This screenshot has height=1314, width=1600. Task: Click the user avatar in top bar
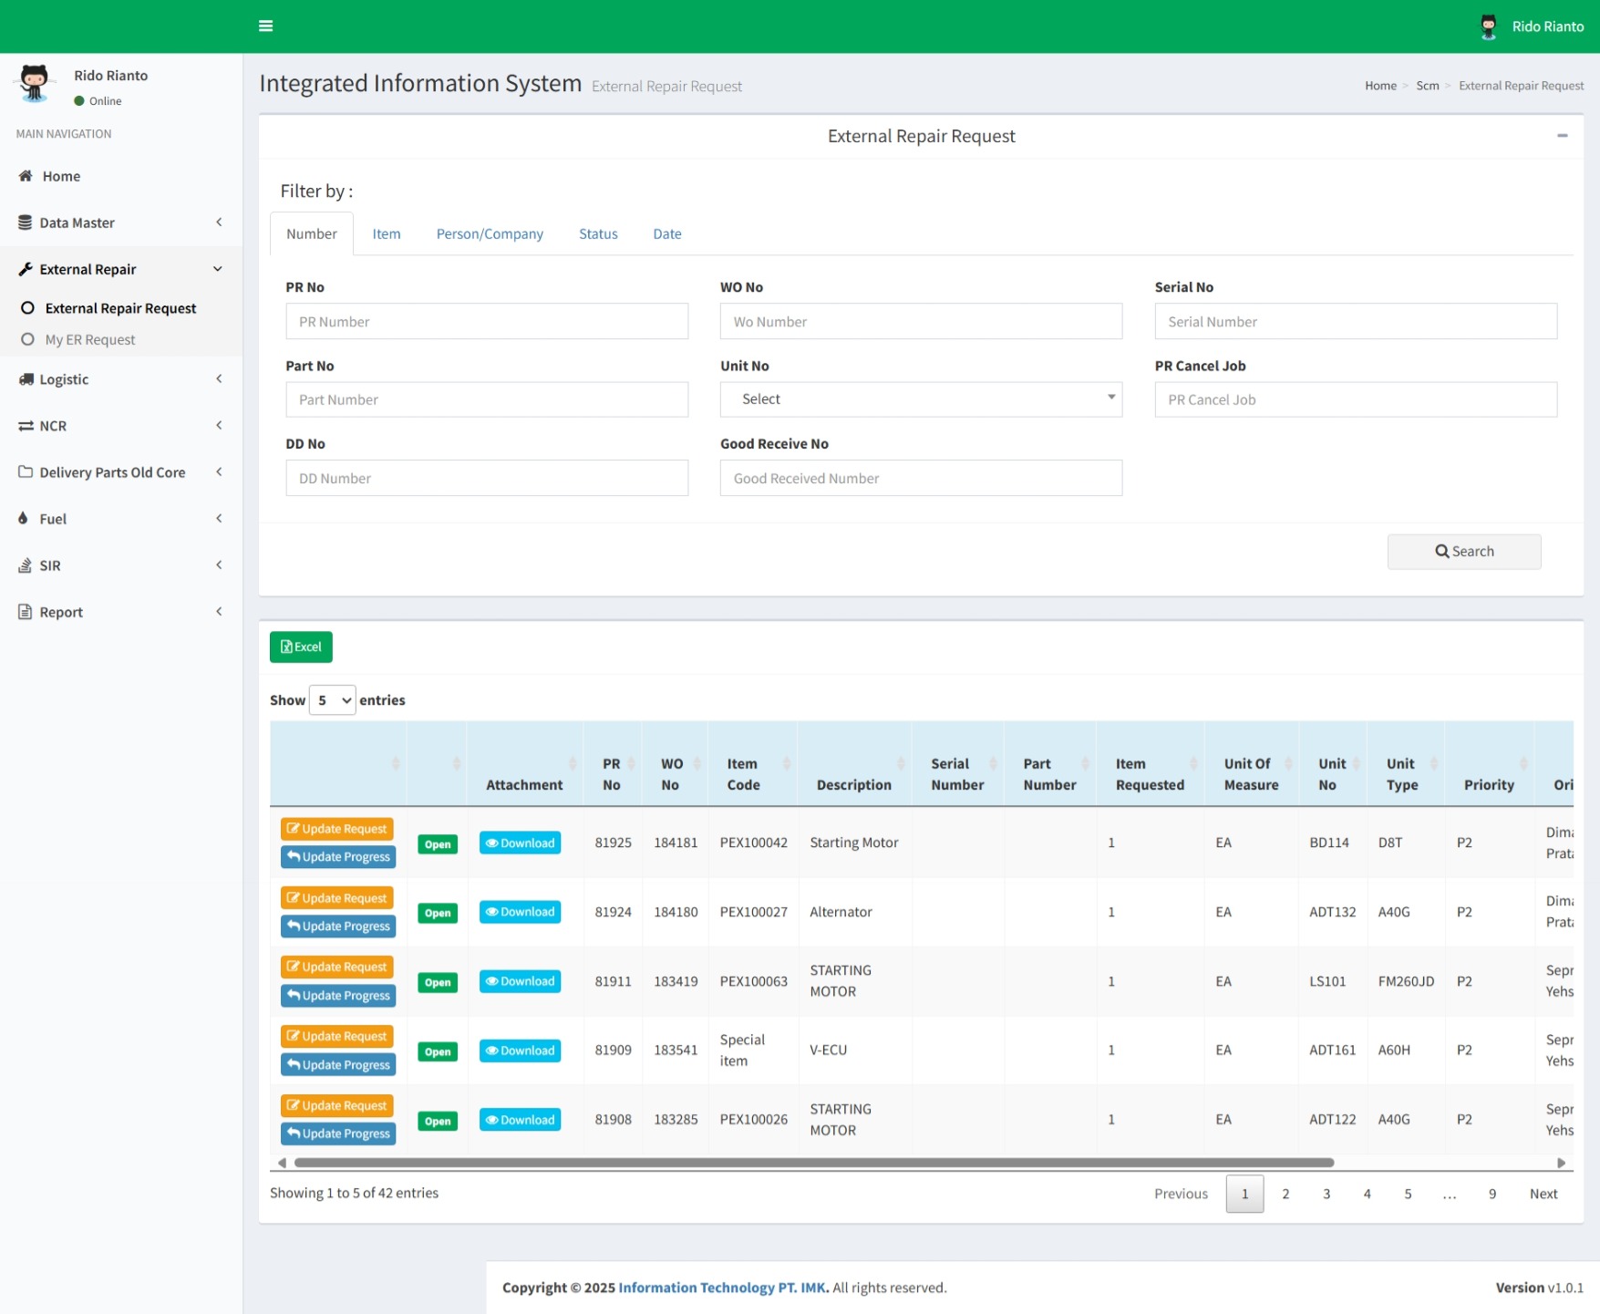point(1488,26)
